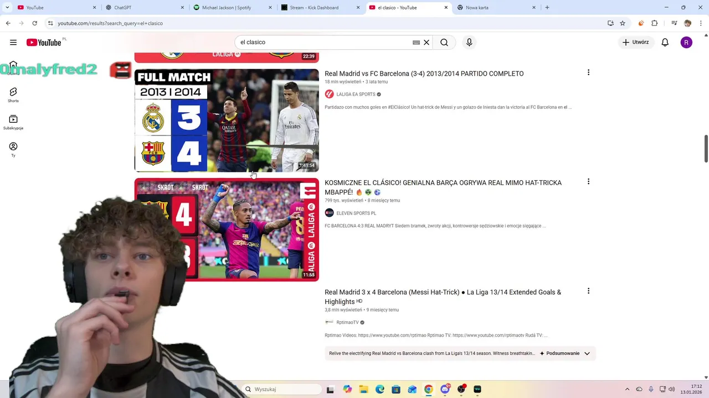Open the LALIGA EA SPORTS channel avatar

pyautogui.click(x=329, y=94)
